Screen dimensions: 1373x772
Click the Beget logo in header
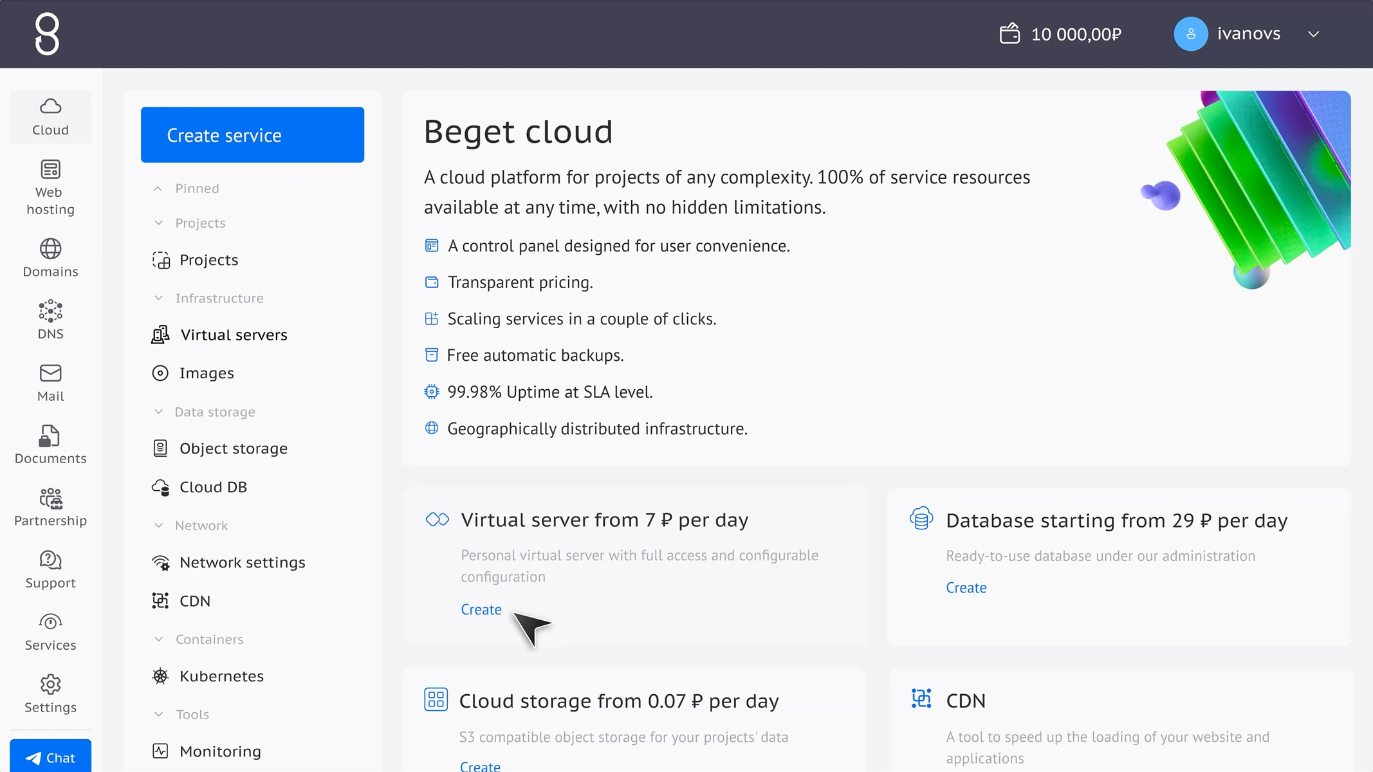47,35
